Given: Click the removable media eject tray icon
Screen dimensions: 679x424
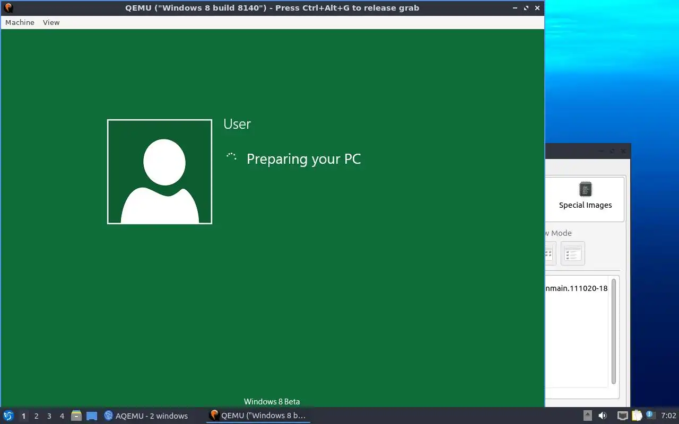Looking at the screenshot, I should click(x=588, y=416).
